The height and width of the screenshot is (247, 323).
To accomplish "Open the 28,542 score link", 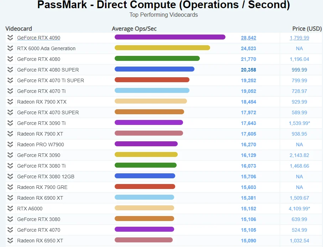I will coord(249,38).
